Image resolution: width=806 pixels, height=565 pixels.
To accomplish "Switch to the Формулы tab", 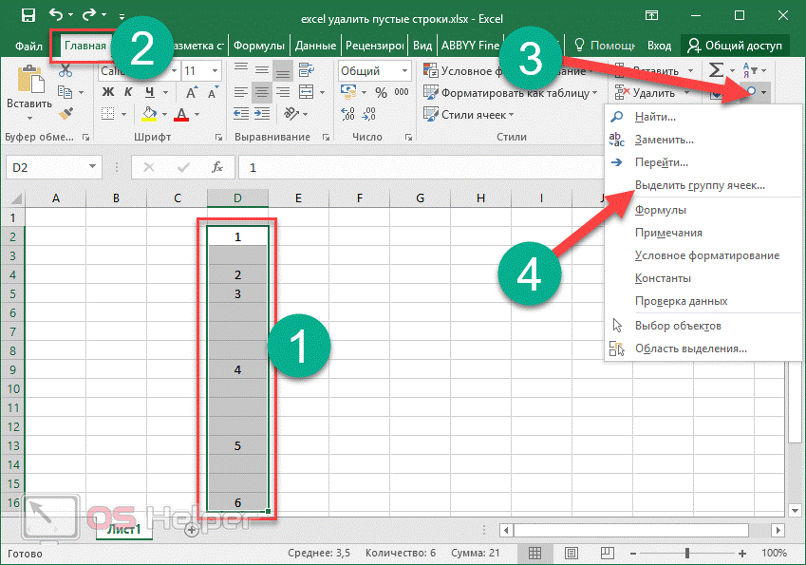I will [258, 46].
